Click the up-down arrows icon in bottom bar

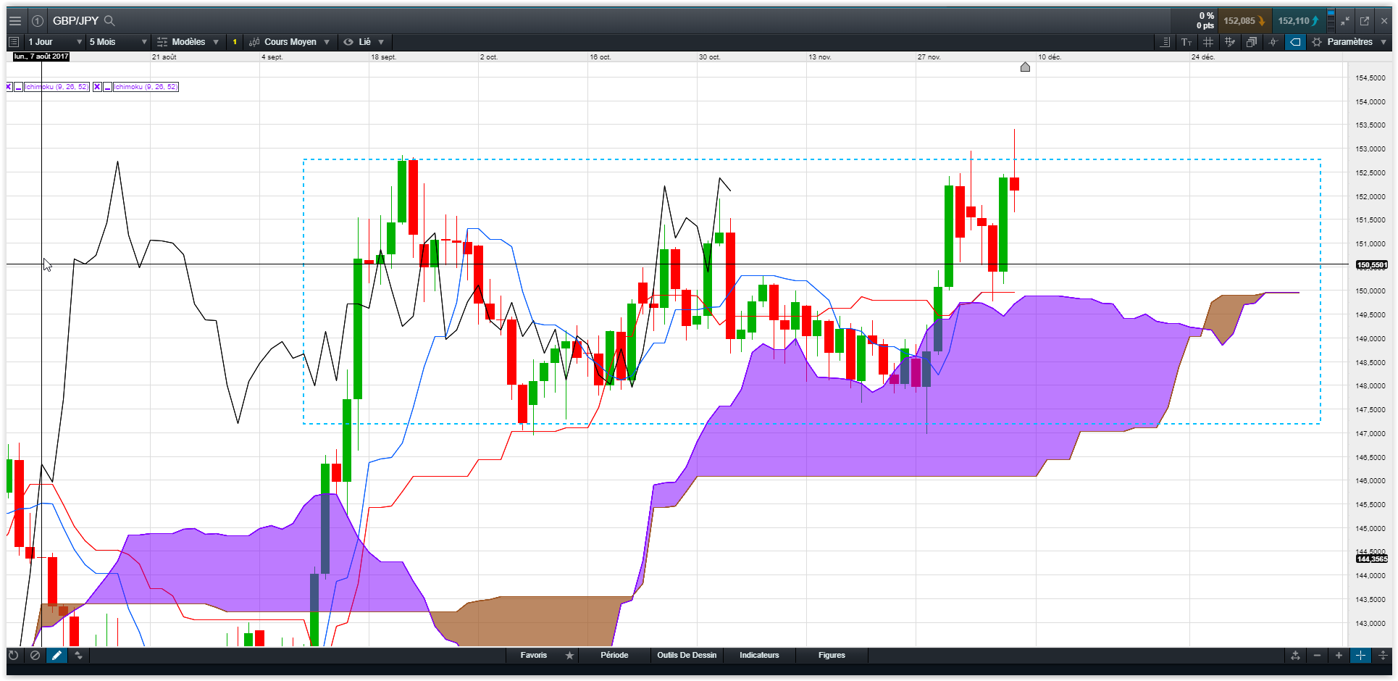pos(78,656)
